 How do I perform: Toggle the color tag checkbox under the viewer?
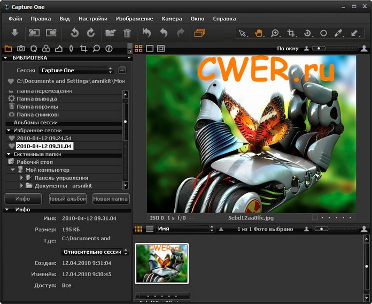tap(315, 218)
